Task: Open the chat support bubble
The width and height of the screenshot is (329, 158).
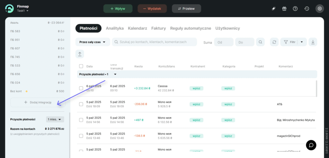Action: (x=311, y=145)
